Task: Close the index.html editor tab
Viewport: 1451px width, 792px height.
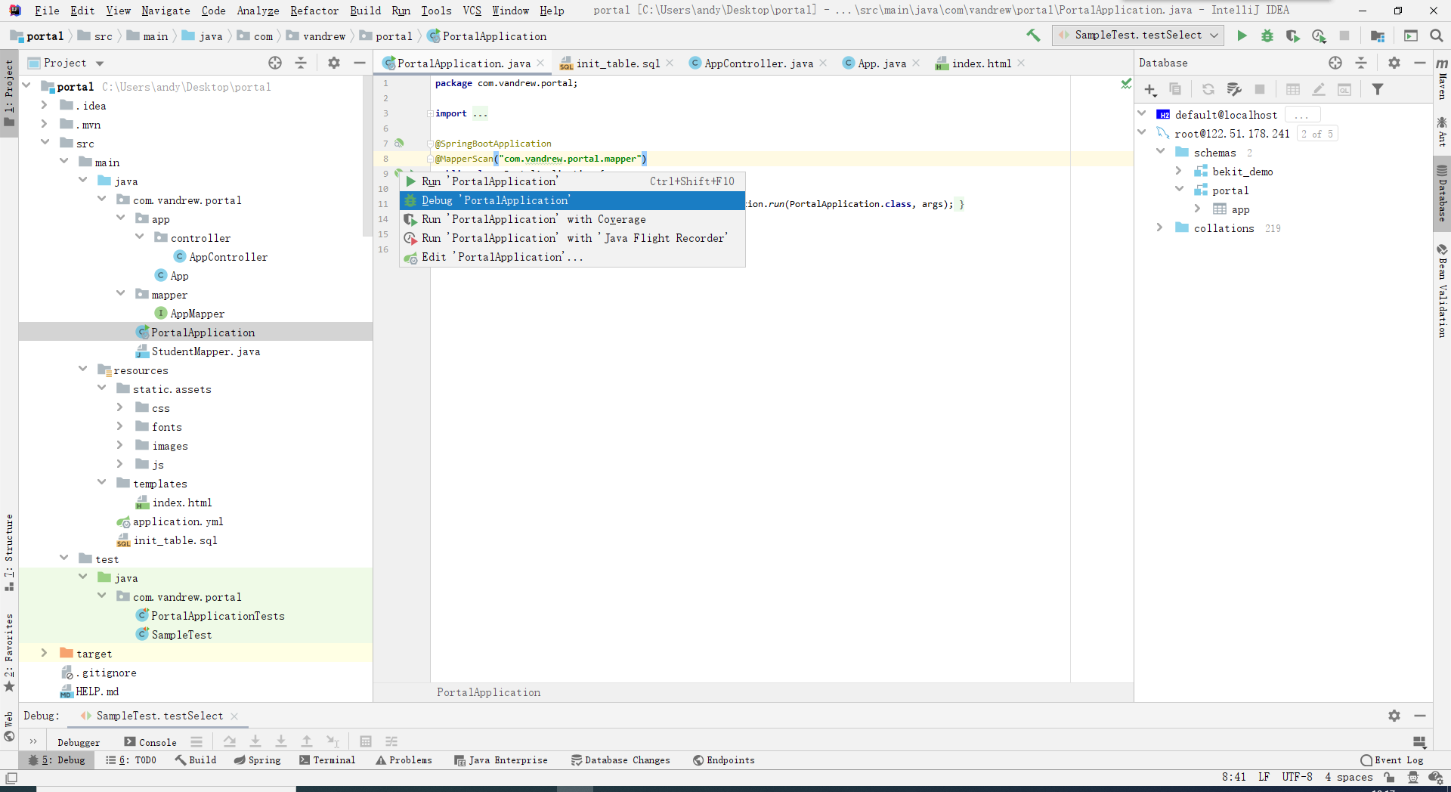Action: (x=1021, y=63)
